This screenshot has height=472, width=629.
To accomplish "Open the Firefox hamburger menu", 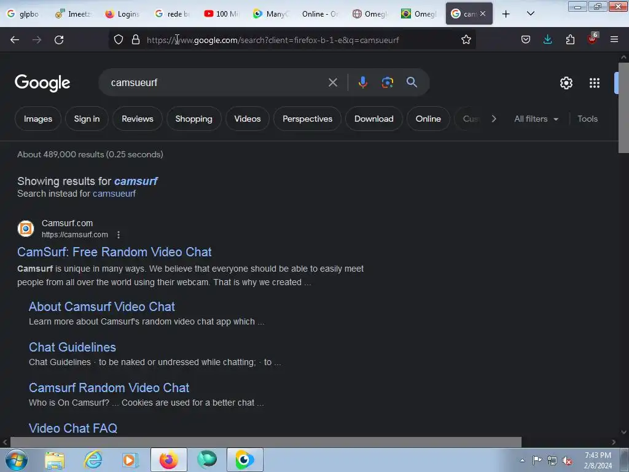I will (x=614, y=40).
